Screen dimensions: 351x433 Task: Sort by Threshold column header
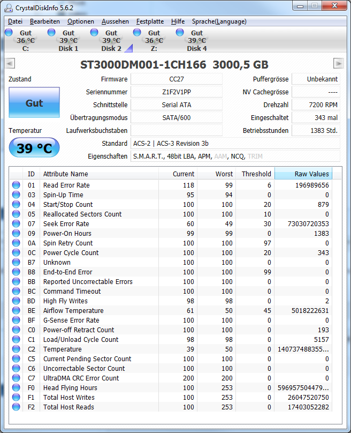(255, 174)
